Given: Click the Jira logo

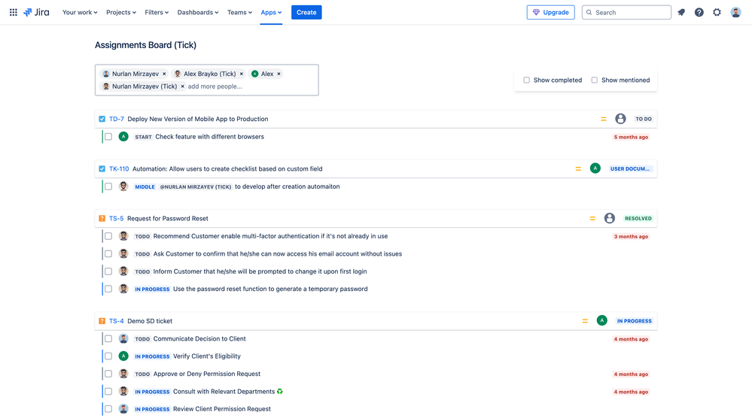Looking at the screenshot, I should coord(36,13).
